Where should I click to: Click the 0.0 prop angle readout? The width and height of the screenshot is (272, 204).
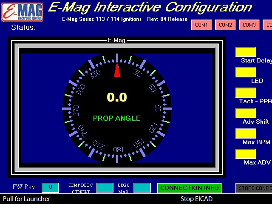click(117, 97)
